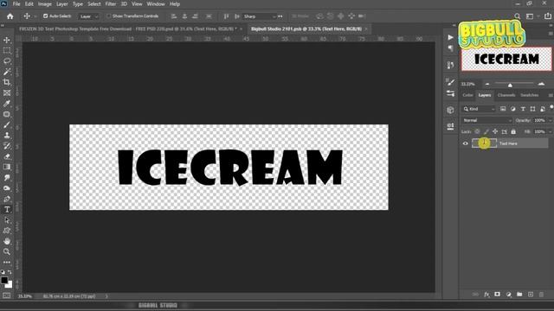Select the Dodge tool
This screenshot has width=554, height=311.
(x=7, y=188)
